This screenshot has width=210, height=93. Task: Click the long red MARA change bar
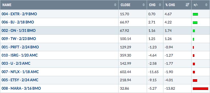(x=201, y=89)
